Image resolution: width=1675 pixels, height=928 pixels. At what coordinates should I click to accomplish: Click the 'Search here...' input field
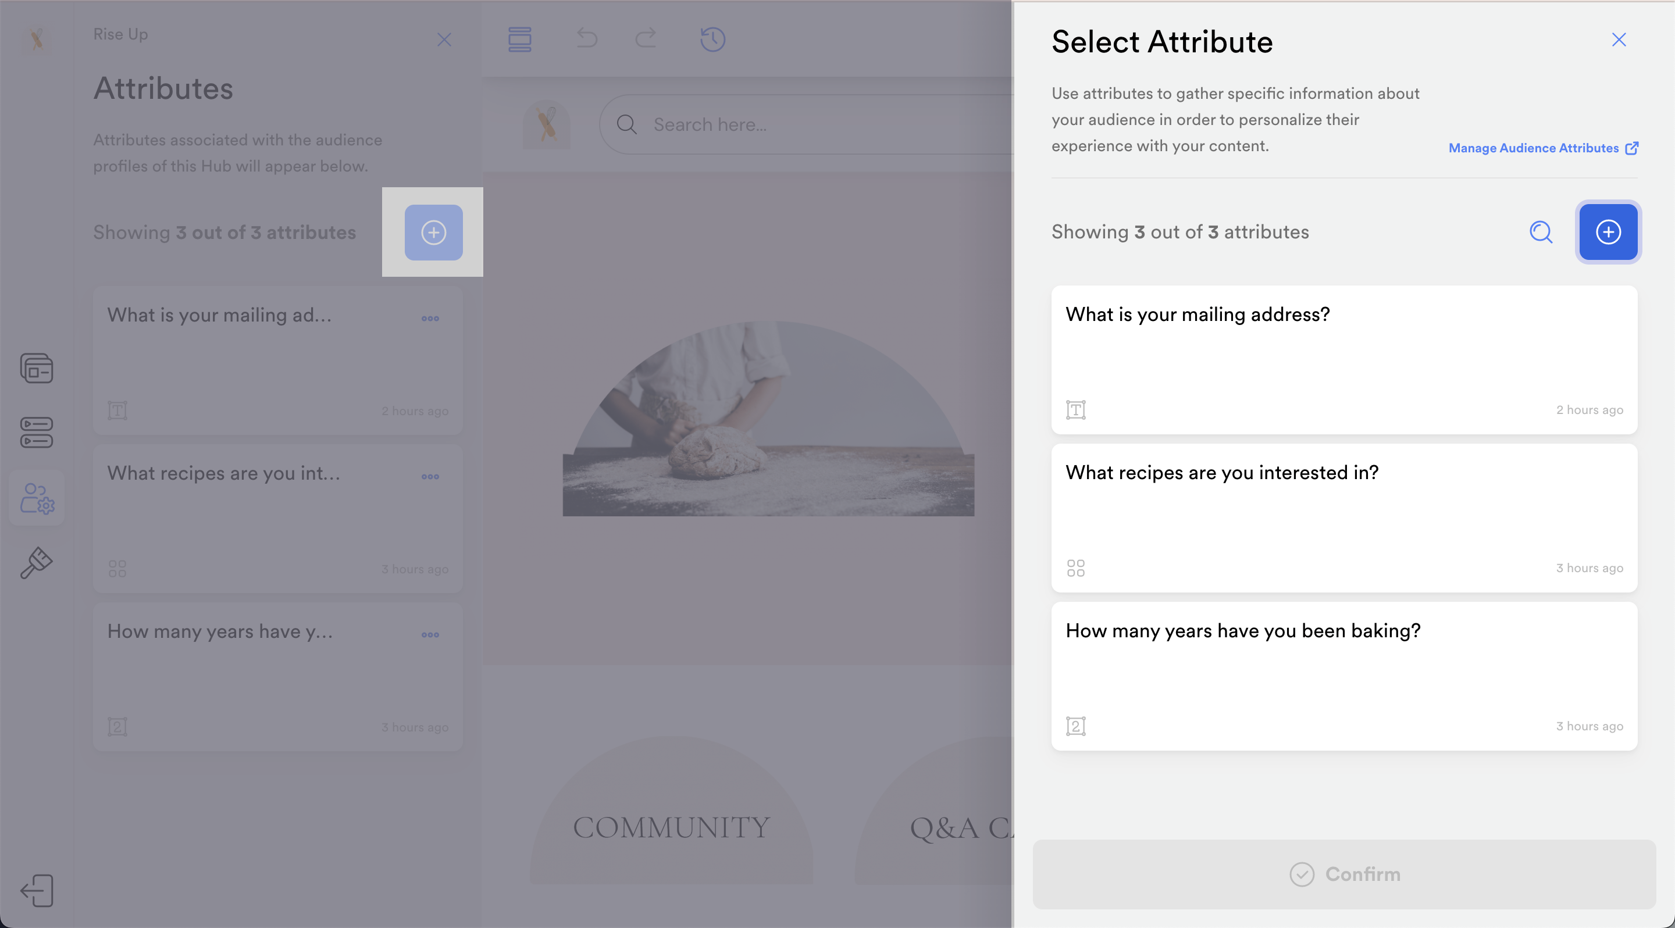pyautogui.click(x=806, y=124)
